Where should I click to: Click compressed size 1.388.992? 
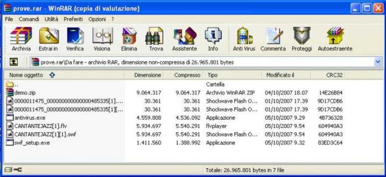coord(188,143)
